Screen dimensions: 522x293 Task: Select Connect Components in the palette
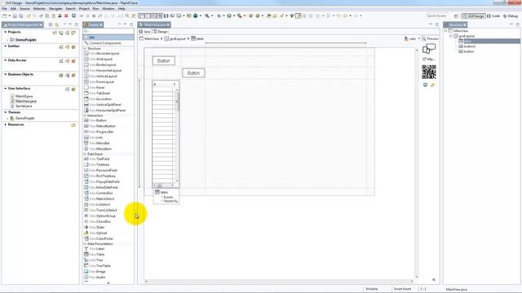coord(108,43)
